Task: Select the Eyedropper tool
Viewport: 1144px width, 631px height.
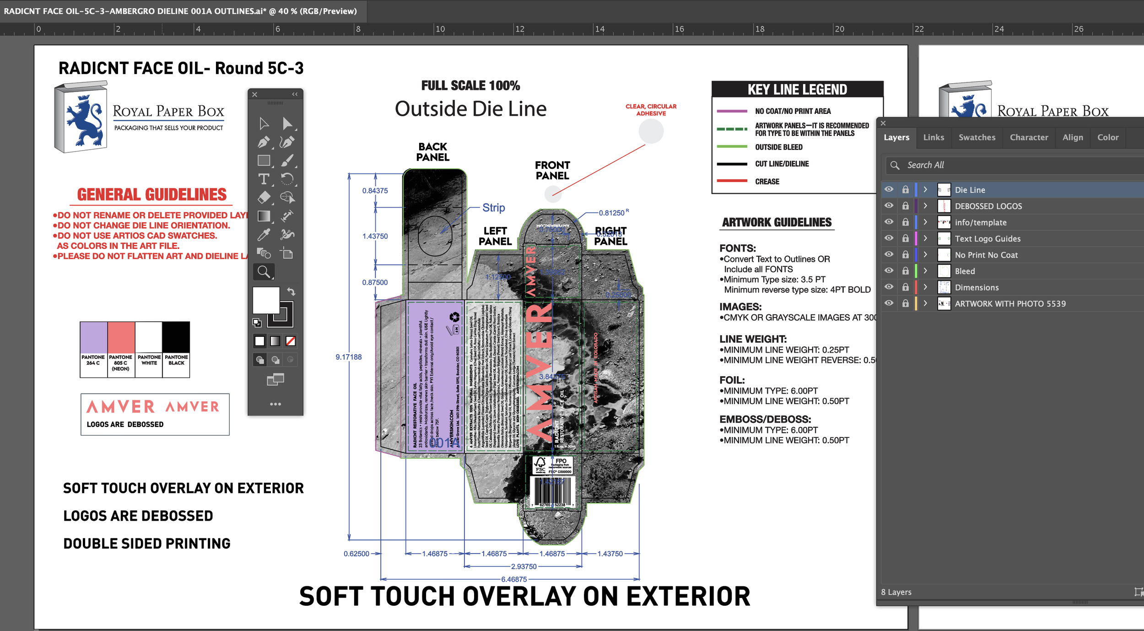Action: coord(264,235)
